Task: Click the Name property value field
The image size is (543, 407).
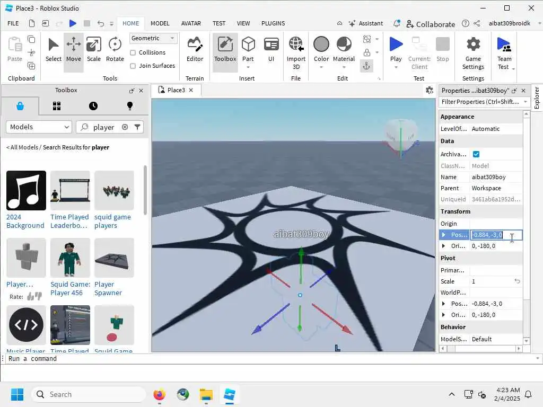Action: [x=496, y=177]
